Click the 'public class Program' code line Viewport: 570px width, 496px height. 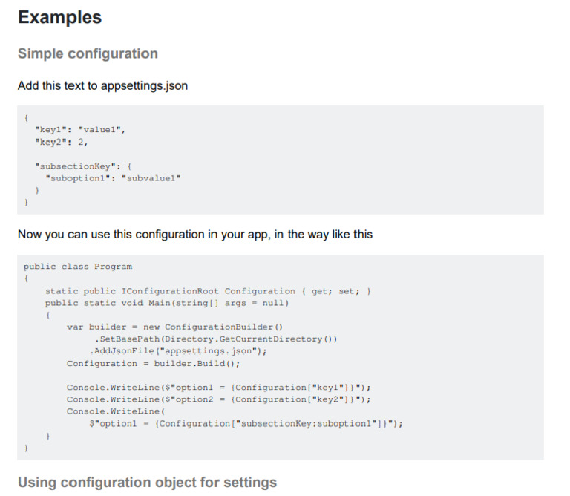pos(78,267)
